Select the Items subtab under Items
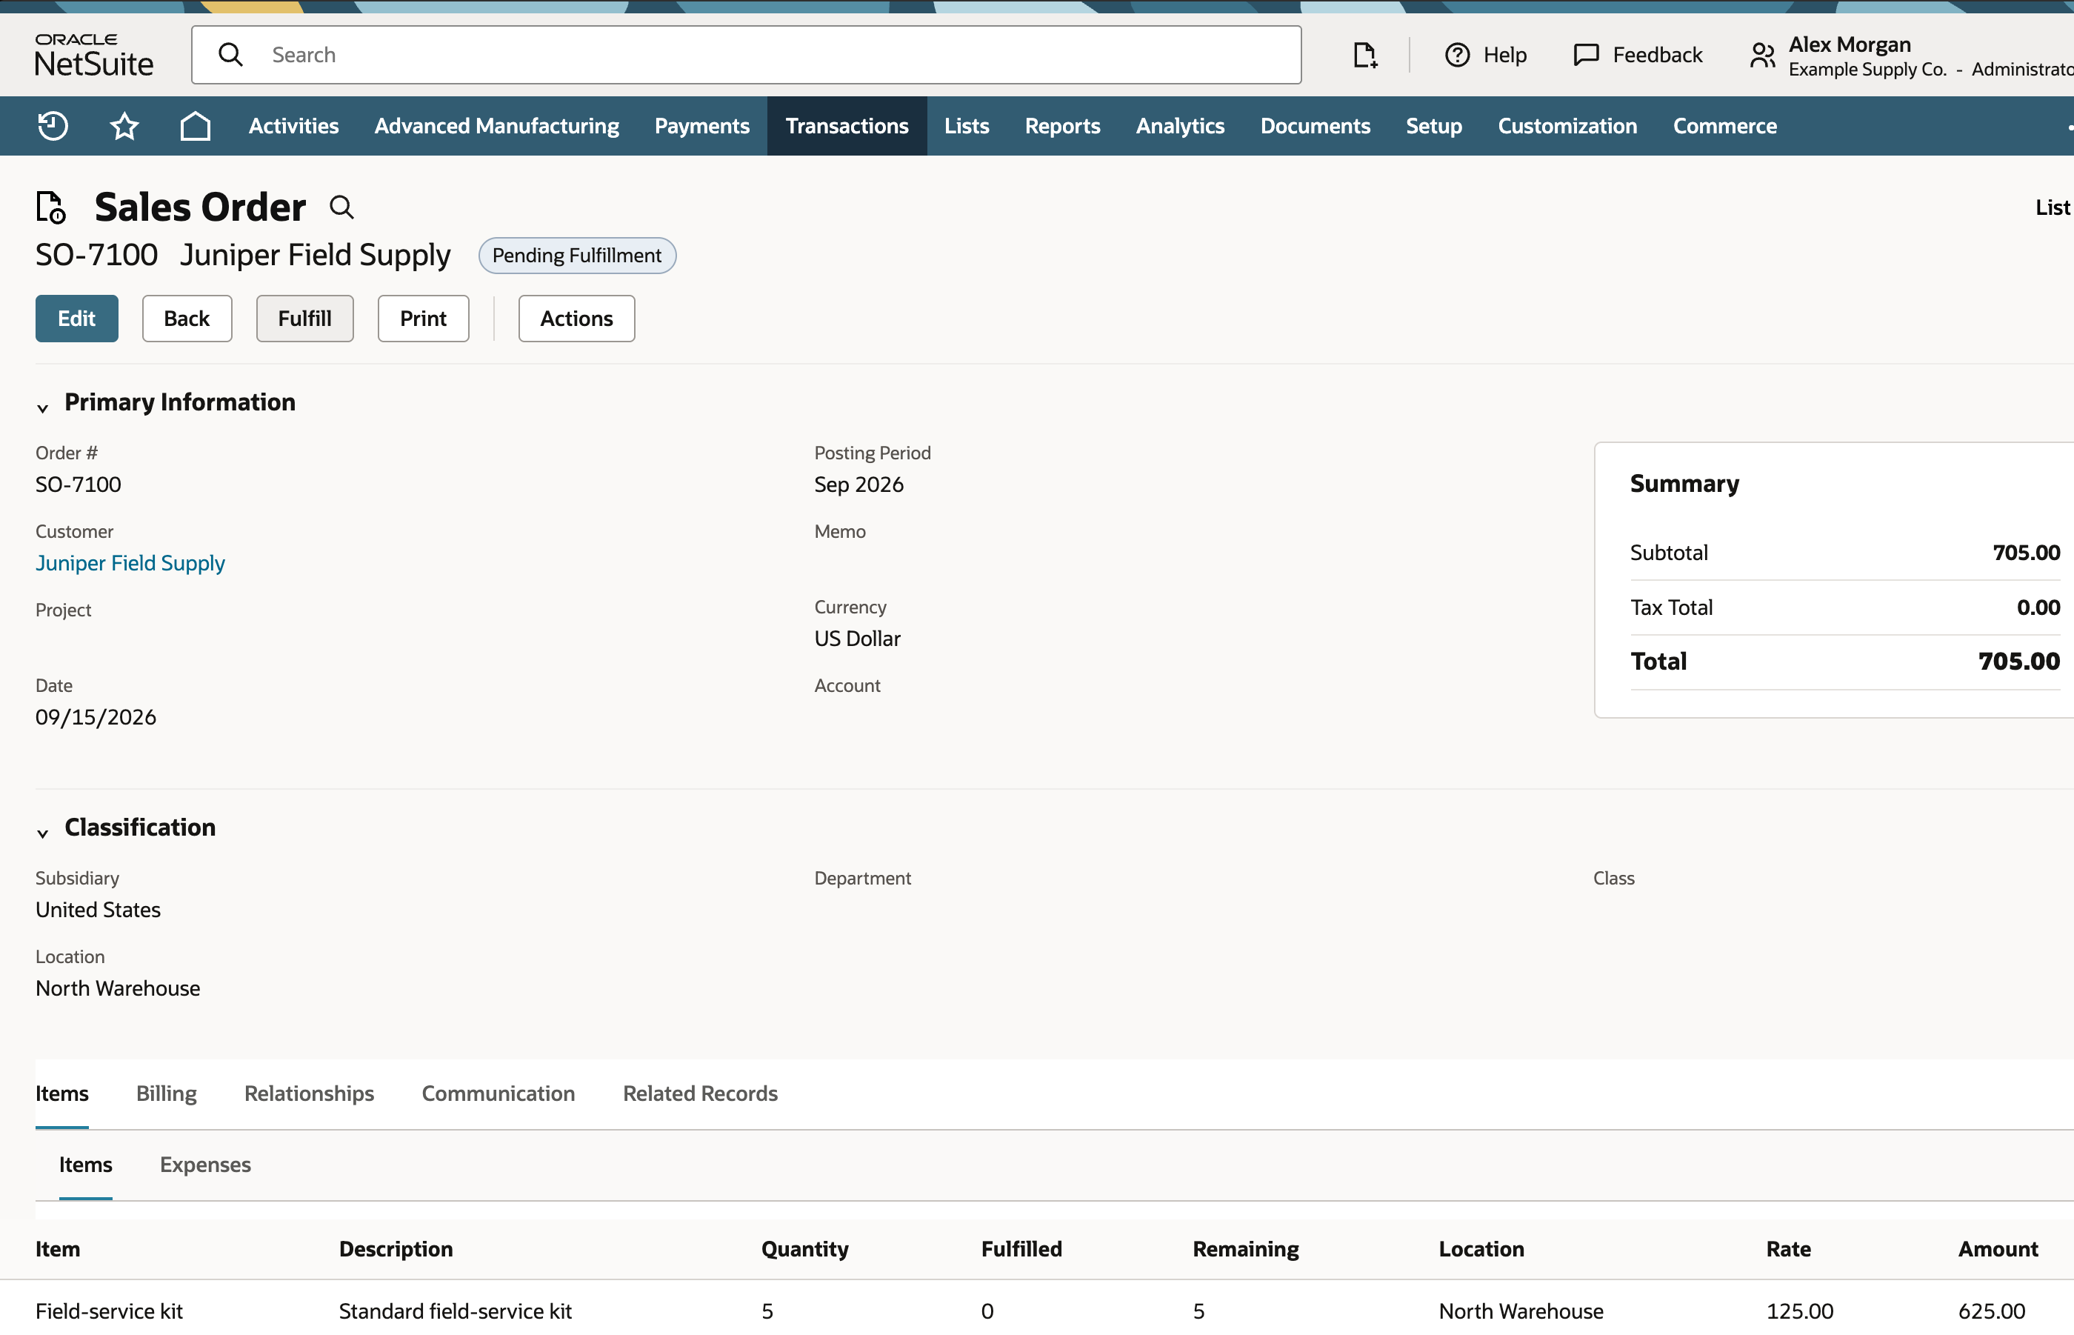Image resolution: width=2074 pixels, height=1335 pixels. (86, 1164)
